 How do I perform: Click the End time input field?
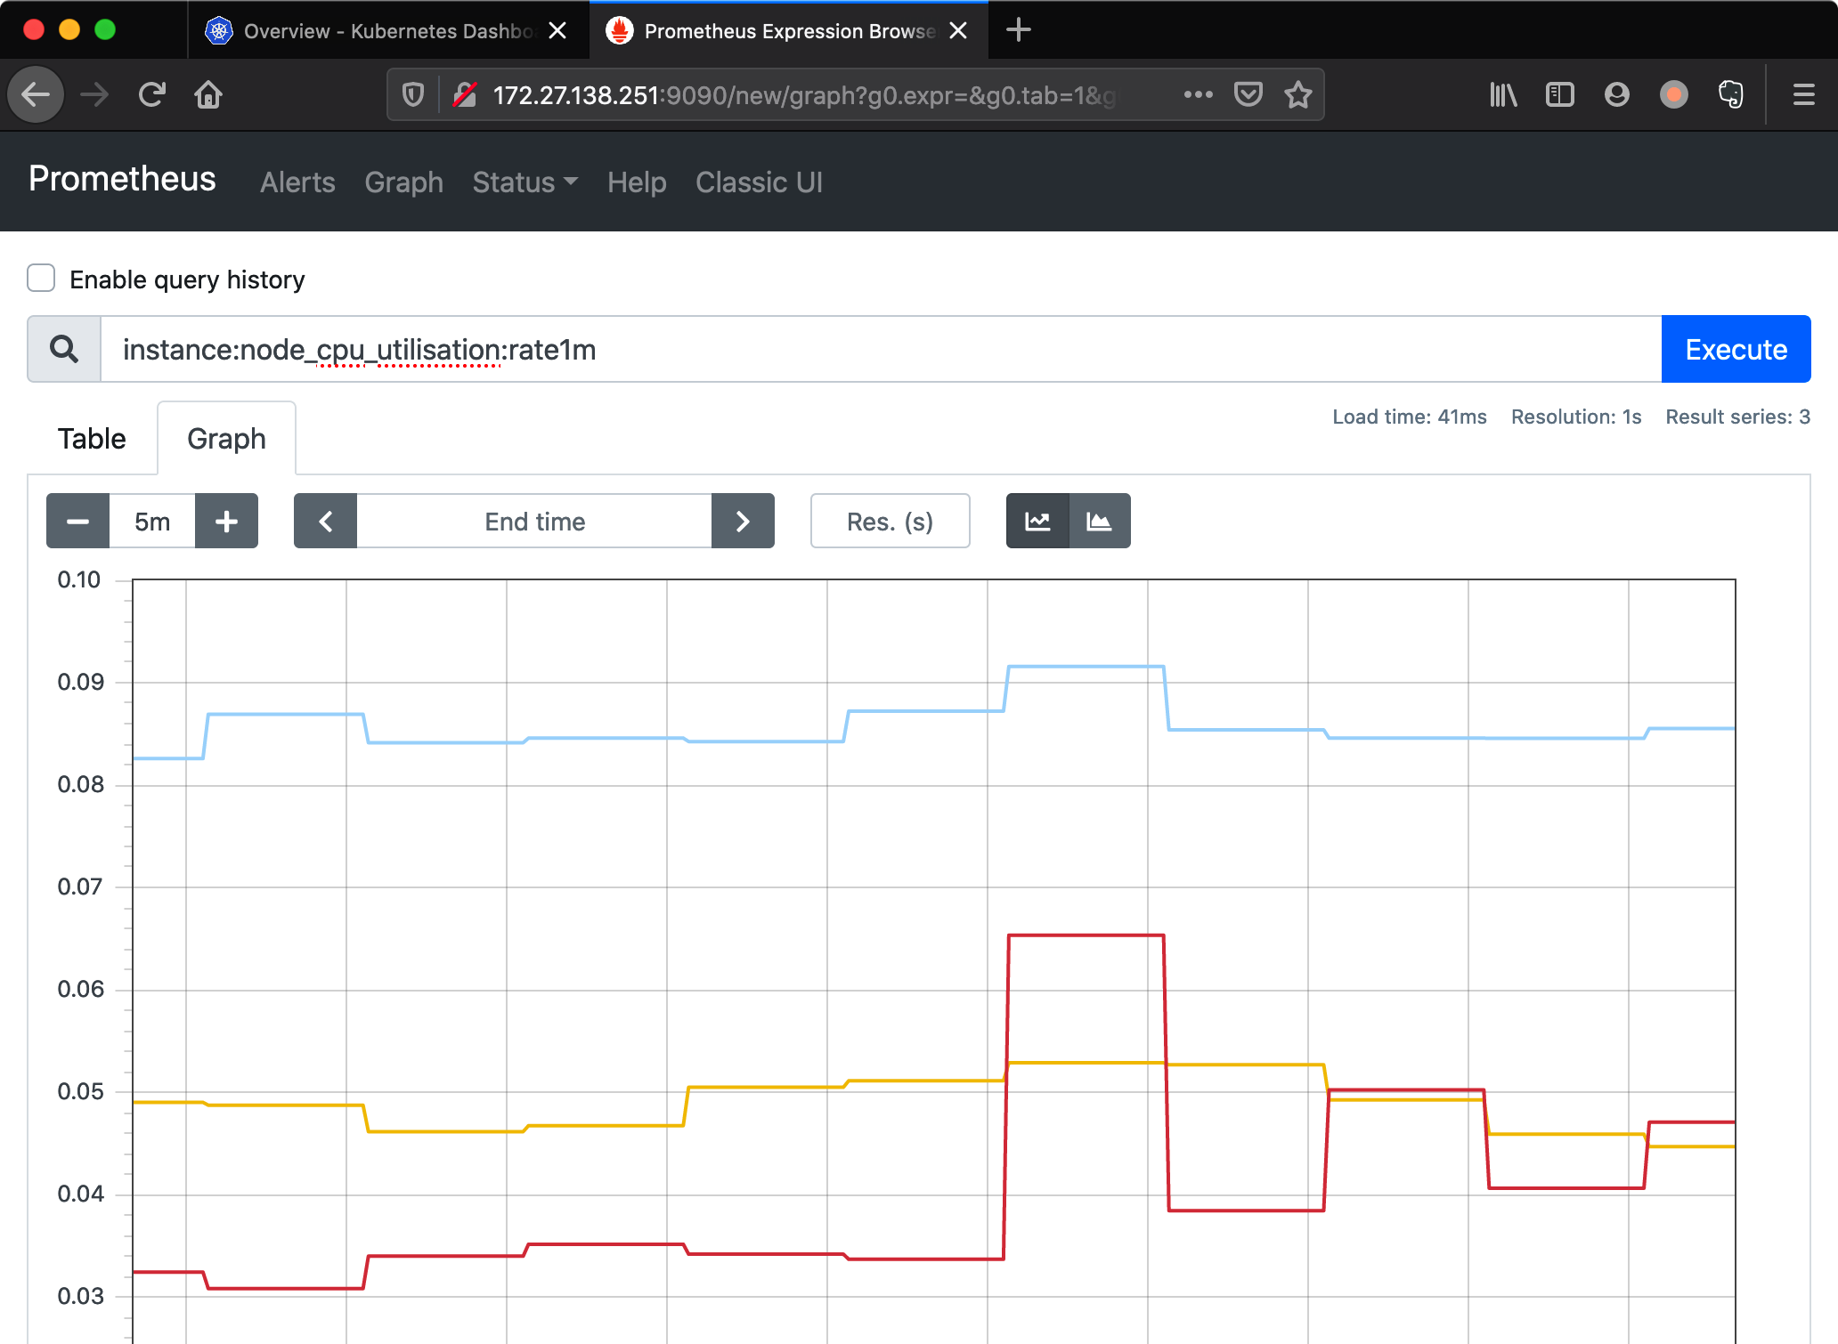(x=534, y=521)
